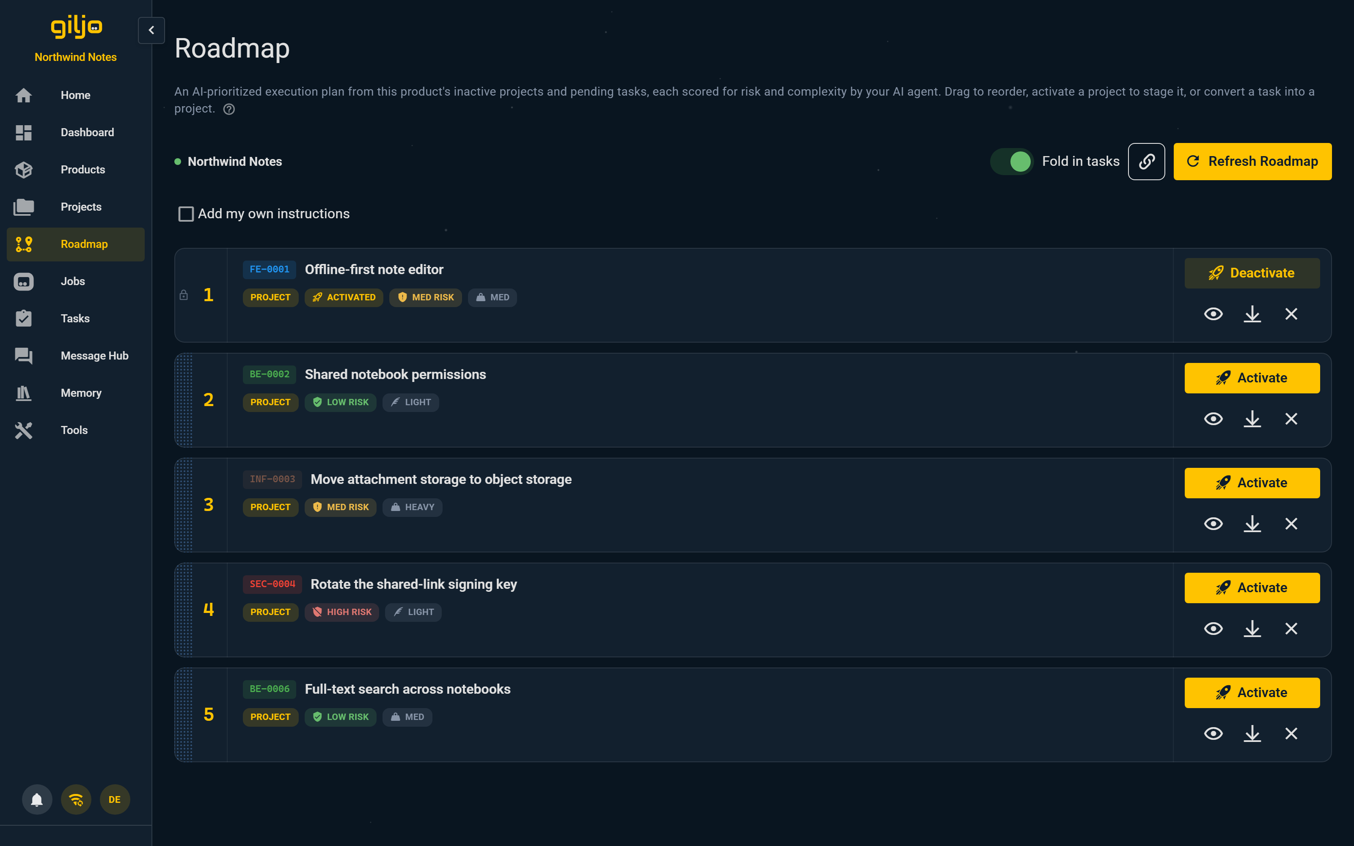Activate Full-text search across notebooks
The image size is (1354, 846).
pyautogui.click(x=1252, y=693)
